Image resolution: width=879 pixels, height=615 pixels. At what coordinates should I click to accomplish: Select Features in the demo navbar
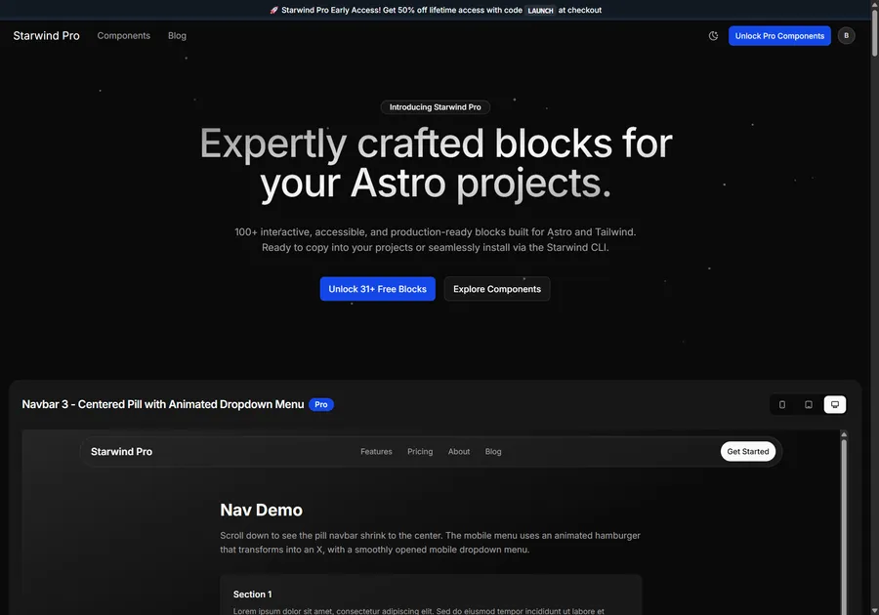376,451
